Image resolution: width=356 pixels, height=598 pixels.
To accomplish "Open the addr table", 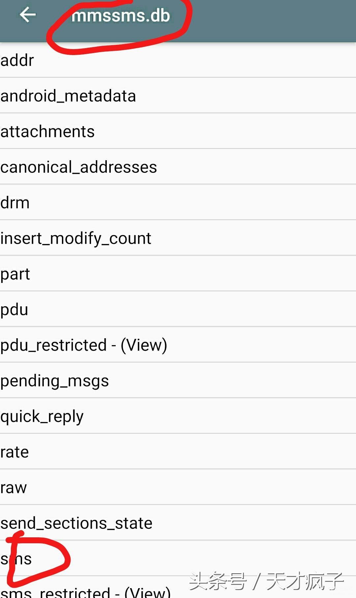I will point(178,60).
